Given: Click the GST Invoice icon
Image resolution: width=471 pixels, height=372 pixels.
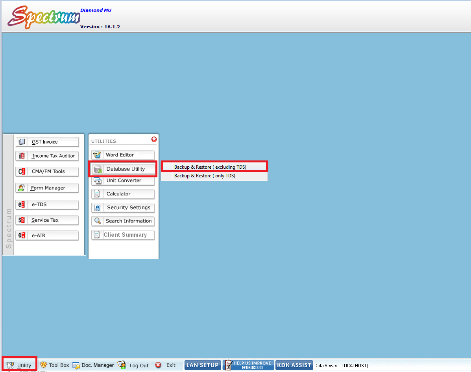Looking at the screenshot, I should pos(22,142).
